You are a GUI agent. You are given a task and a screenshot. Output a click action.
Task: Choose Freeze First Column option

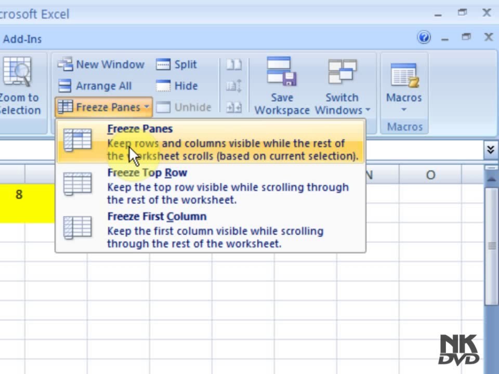point(211,230)
